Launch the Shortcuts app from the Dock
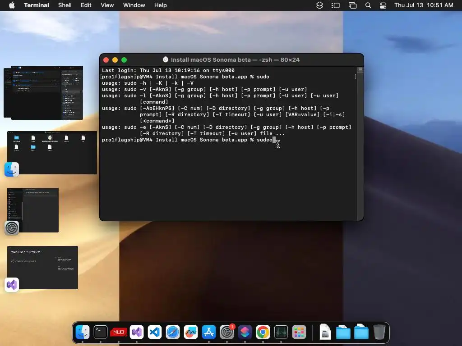462x346 pixels. click(245, 332)
